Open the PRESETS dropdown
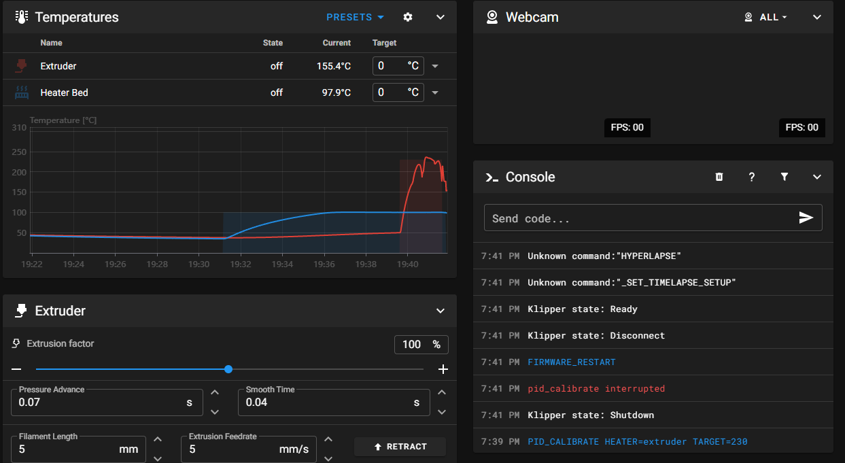Image resolution: width=845 pixels, height=463 pixels. click(355, 17)
